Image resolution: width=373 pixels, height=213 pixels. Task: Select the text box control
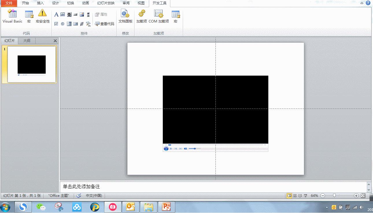[63, 14]
